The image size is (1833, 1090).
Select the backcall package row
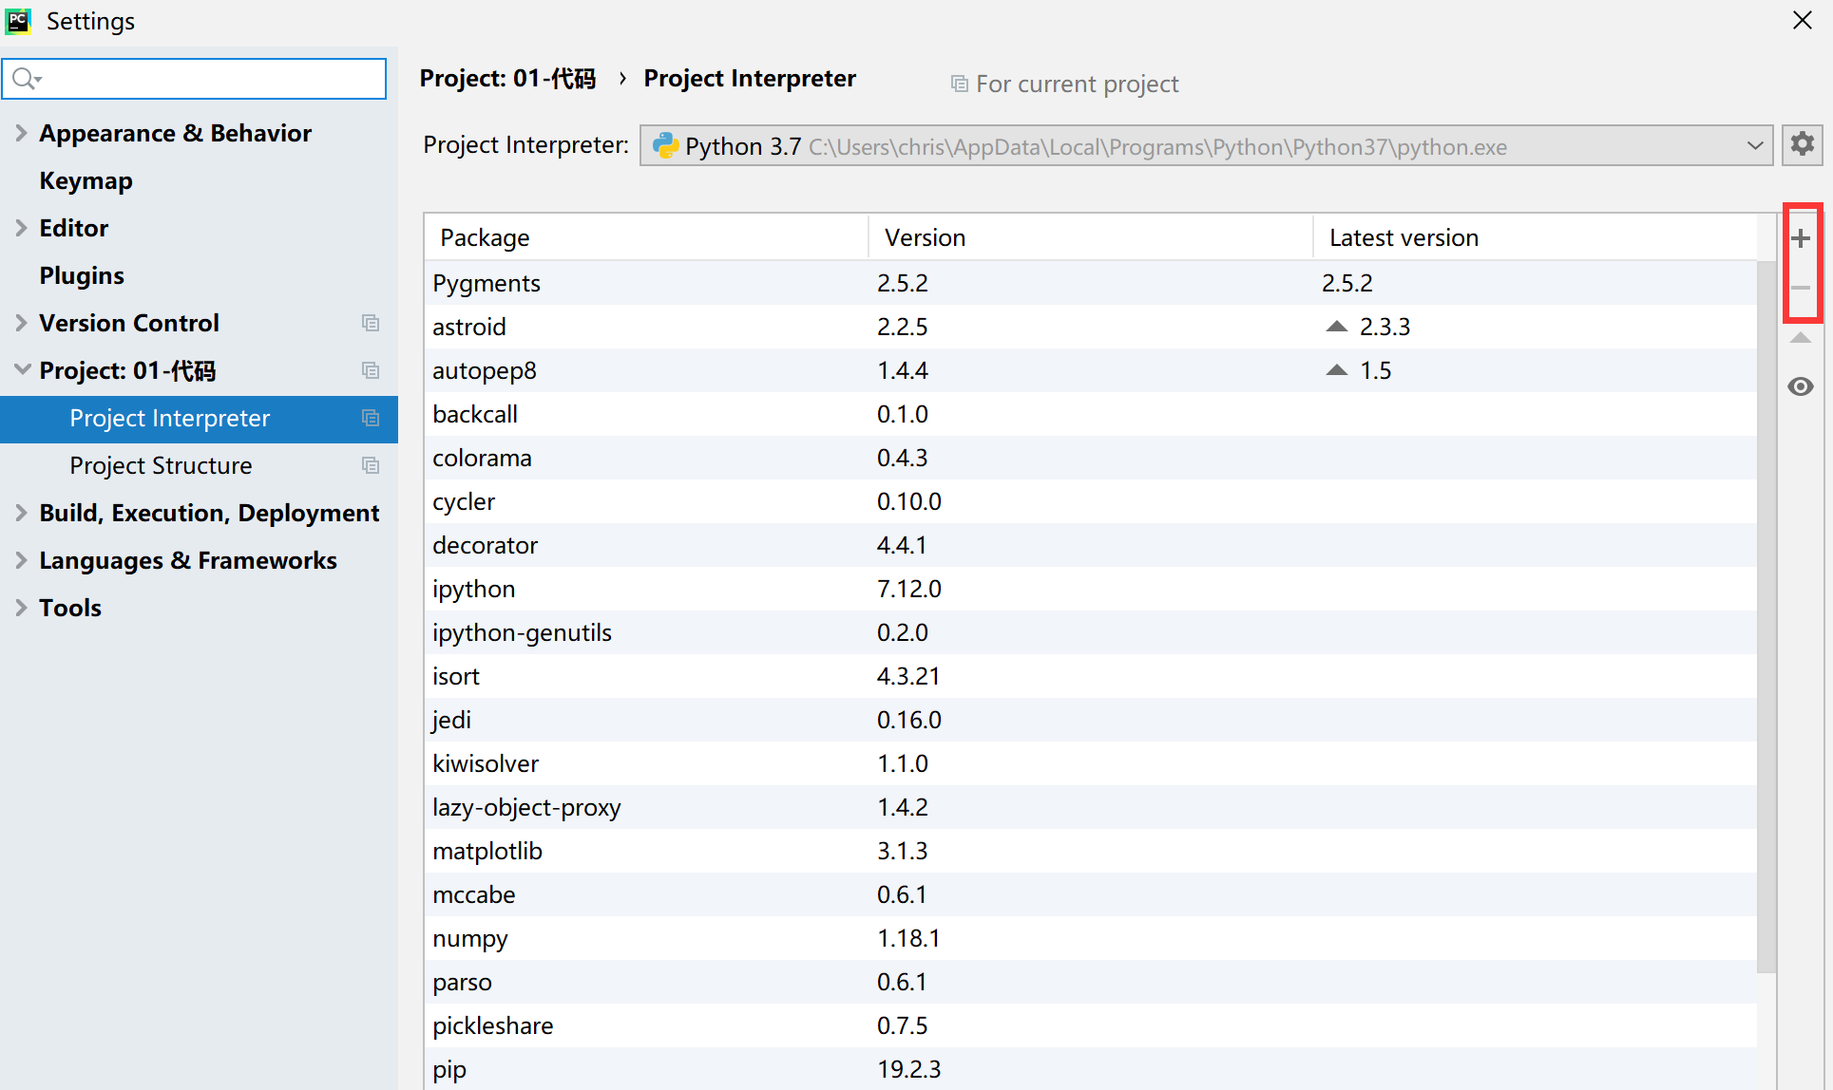1091,414
